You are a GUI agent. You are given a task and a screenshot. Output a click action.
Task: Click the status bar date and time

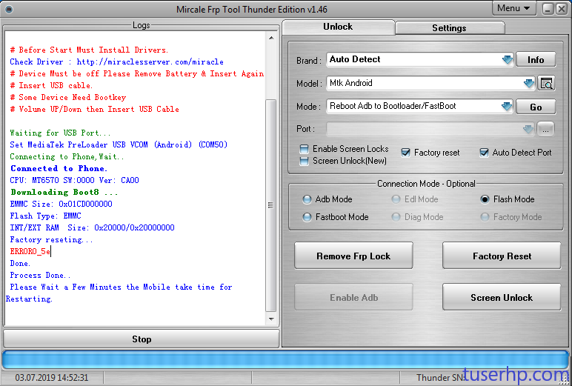click(x=51, y=378)
